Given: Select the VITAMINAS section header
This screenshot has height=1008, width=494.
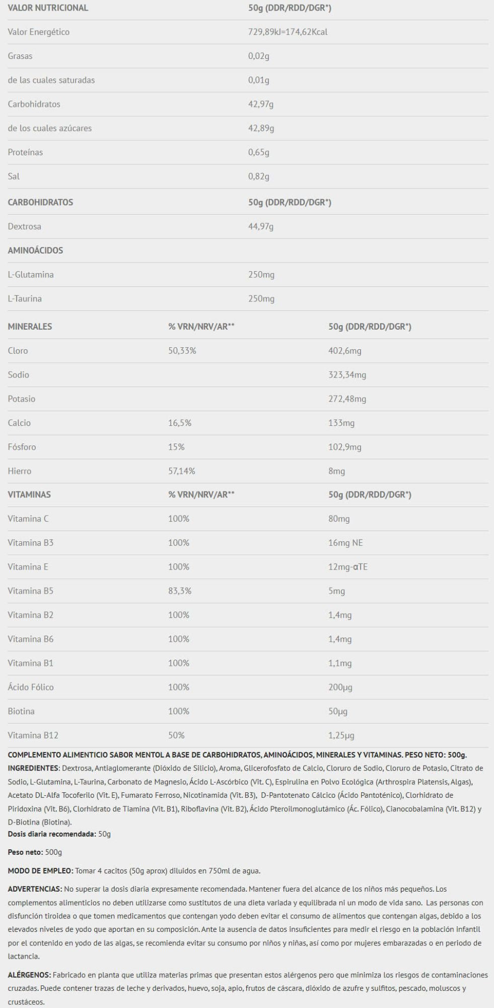Looking at the screenshot, I should coord(29,495).
